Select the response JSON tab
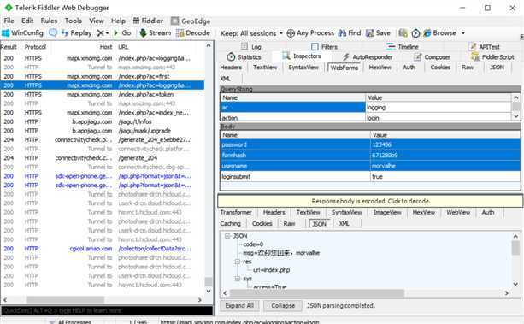This screenshot has height=324, width=524. (x=319, y=224)
